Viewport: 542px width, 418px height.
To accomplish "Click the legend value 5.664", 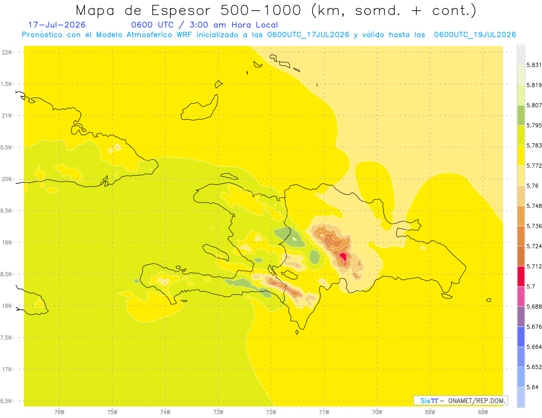I will pos(535,347).
